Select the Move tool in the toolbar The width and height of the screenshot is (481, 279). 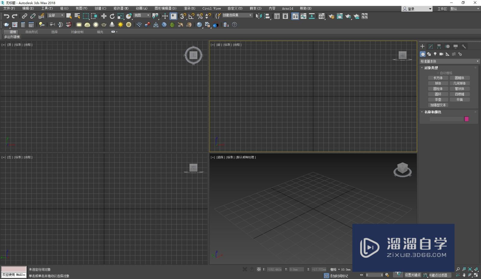point(104,16)
